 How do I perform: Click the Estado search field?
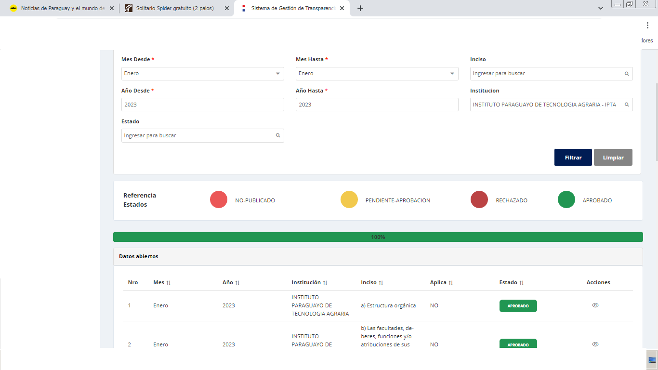203,135
